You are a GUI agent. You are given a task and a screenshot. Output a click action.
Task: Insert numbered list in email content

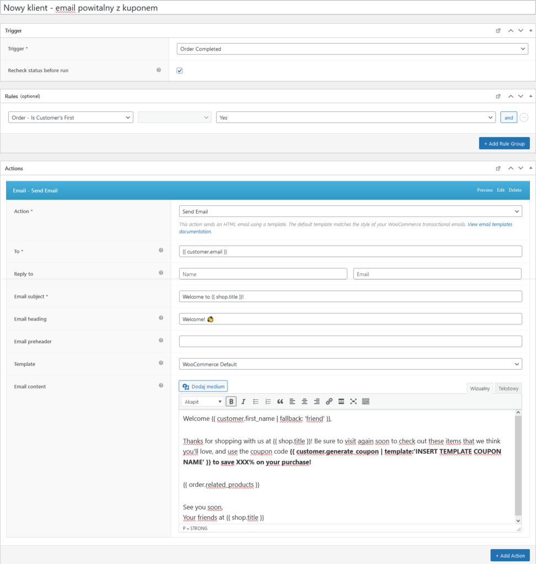click(268, 402)
